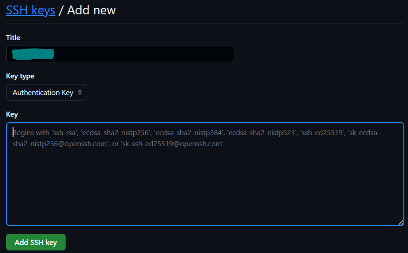Click the Title field label
Screen dimensions: 408x253
click(x=13, y=38)
